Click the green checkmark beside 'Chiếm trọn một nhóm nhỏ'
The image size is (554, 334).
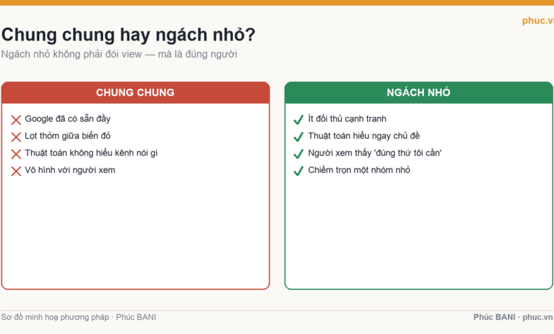tap(298, 171)
